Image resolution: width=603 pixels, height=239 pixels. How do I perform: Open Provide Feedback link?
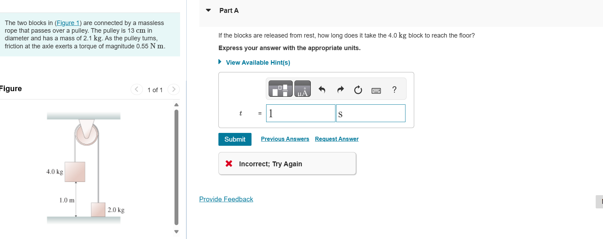click(x=226, y=199)
